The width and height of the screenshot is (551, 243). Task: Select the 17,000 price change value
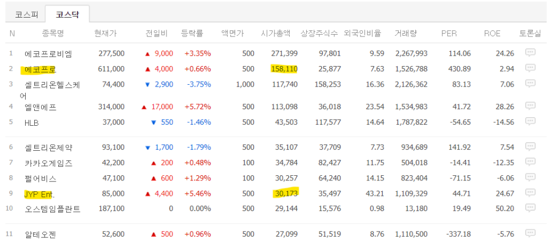point(162,106)
